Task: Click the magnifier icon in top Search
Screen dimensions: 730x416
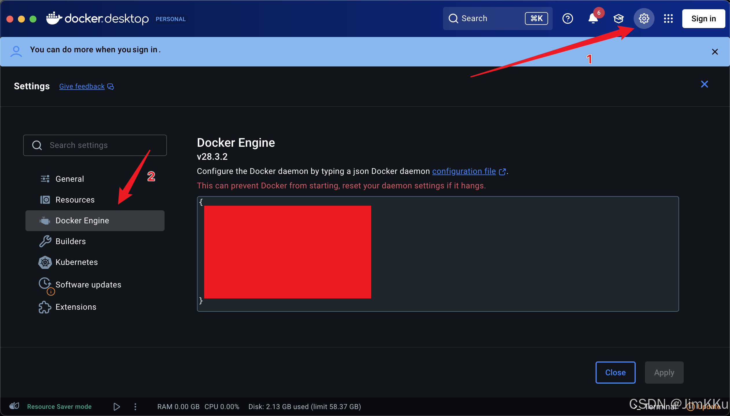Action: pyautogui.click(x=453, y=18)
